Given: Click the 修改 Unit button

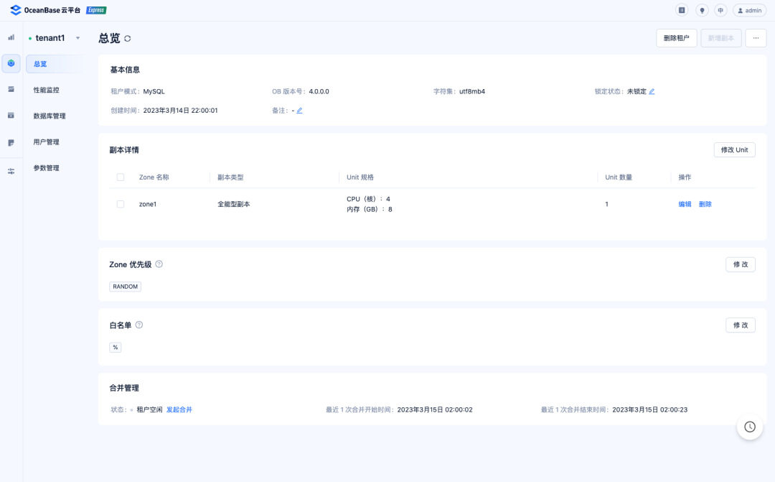Looking at the screenshot, I should [x=734, y=150].
